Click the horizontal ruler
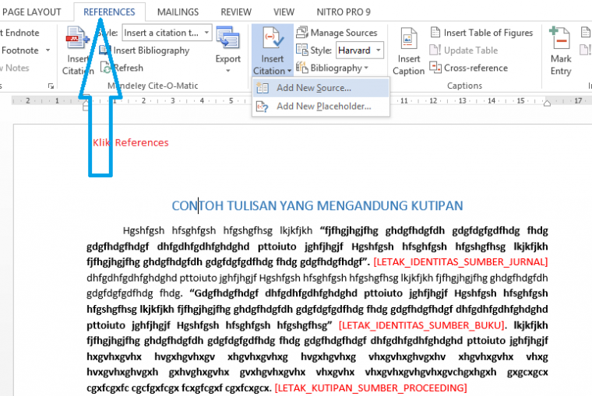Image resolution: width=592 pixels, height=396 pixels. pos(302,100)
